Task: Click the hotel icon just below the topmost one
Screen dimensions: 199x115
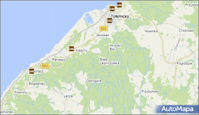Action: [112, 9]
